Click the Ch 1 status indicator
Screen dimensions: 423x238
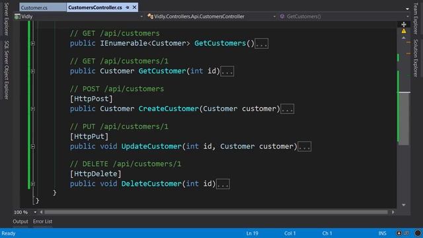coord(327,233)
